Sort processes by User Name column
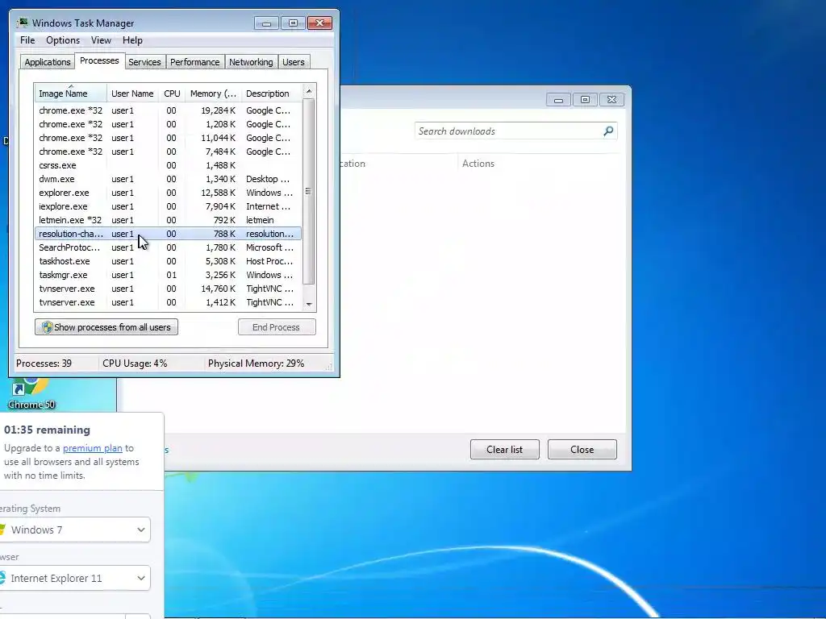 click(x=132, y=93)
